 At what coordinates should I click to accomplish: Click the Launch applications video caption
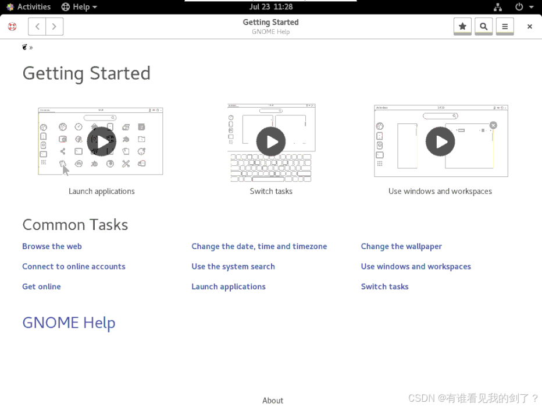pos(102,192)
